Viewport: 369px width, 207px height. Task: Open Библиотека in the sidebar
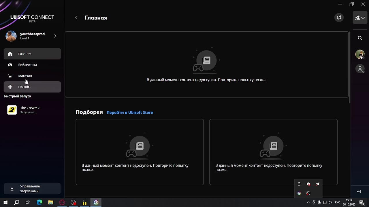pos(32,65)
